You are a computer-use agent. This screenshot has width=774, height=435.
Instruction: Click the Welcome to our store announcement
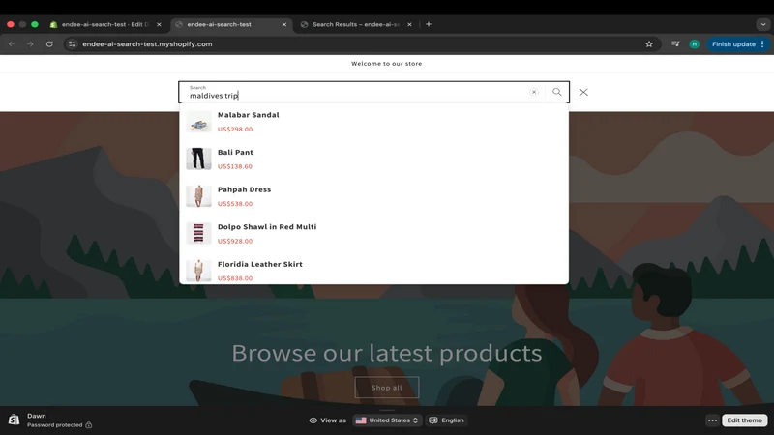(x=386, y=64)
